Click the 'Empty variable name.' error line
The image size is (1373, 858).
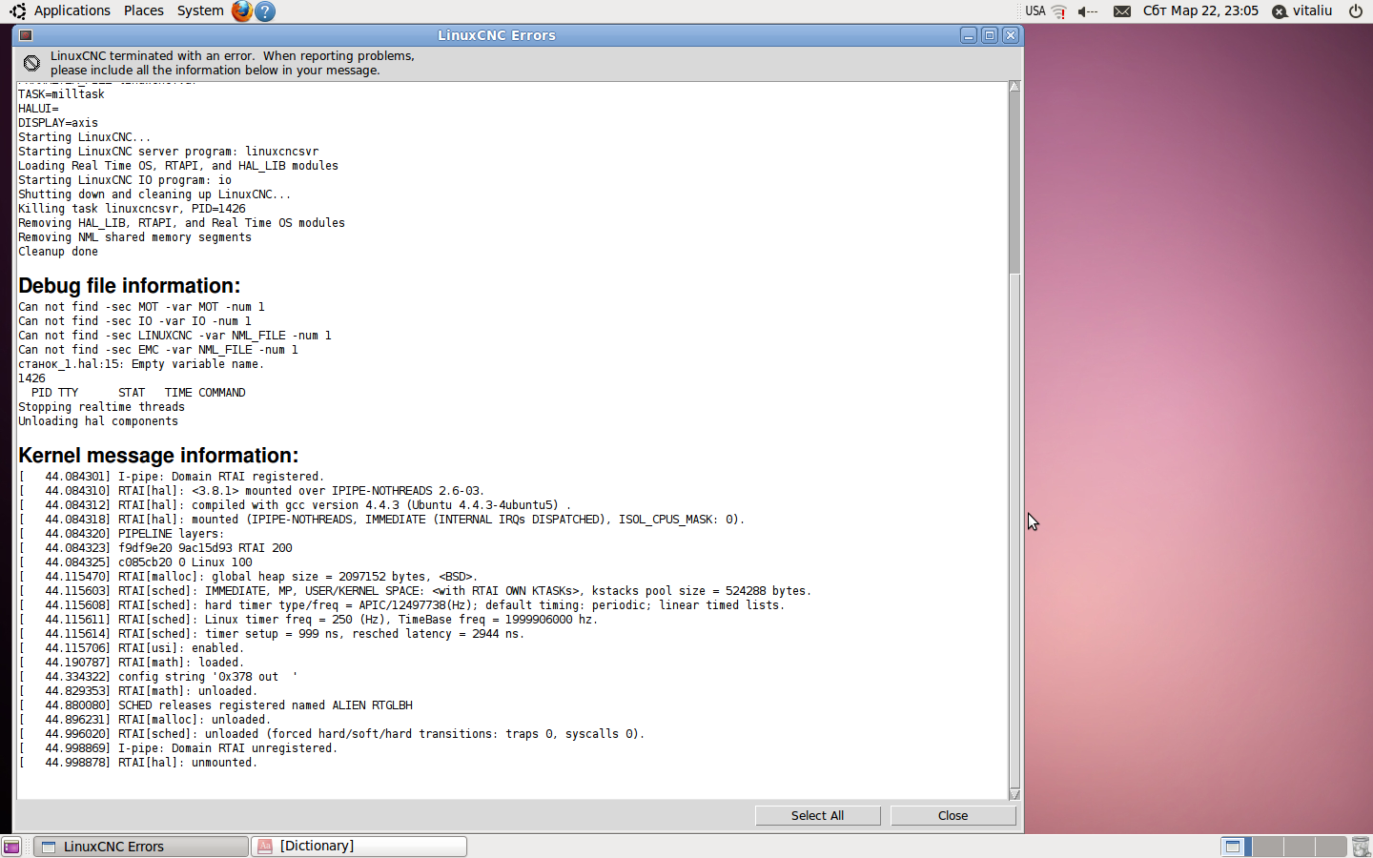click(141, 364)
